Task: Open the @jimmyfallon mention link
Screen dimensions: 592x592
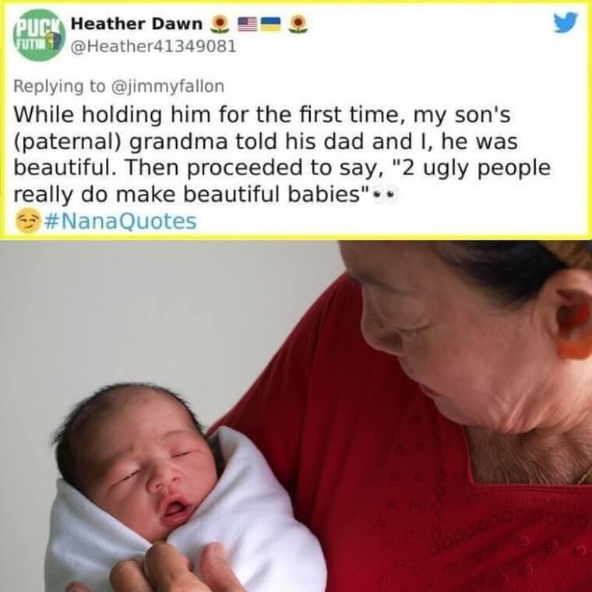Action: (x=167, y=86)
